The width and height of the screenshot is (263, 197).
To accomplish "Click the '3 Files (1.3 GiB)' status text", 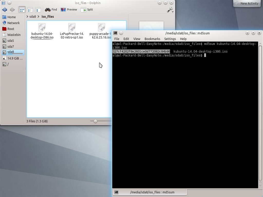I will pos(37,121).
